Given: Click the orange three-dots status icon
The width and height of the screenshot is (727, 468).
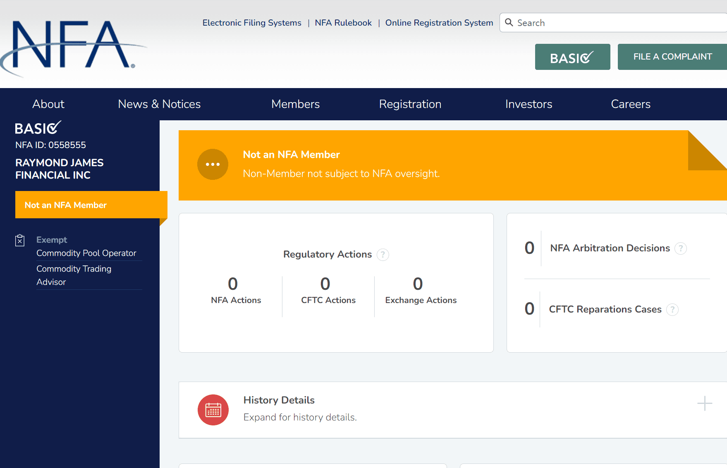Looking at the screenshot, I should point(213,164).
